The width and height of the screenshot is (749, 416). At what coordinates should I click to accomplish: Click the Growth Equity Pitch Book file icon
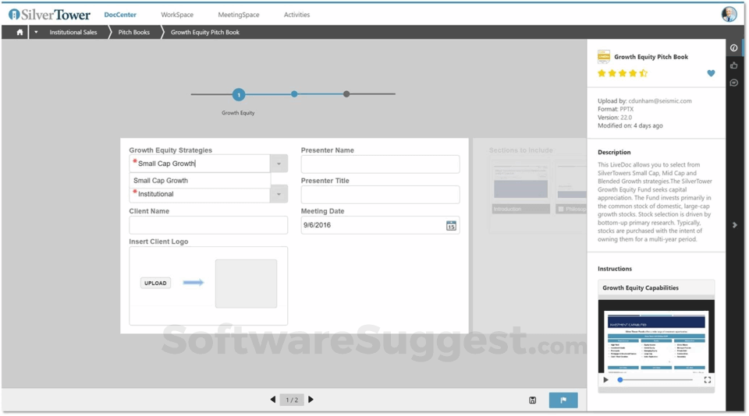point(604,56)
